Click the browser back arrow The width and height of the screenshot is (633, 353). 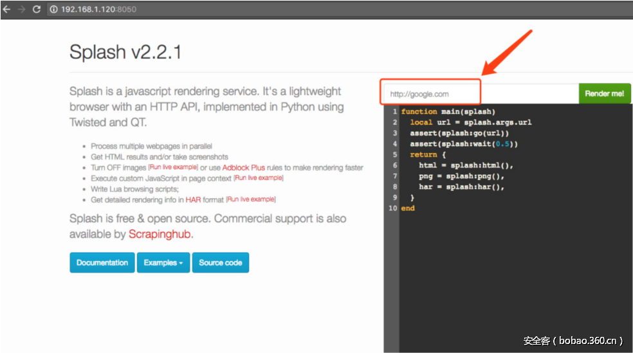tap(7, 10)
